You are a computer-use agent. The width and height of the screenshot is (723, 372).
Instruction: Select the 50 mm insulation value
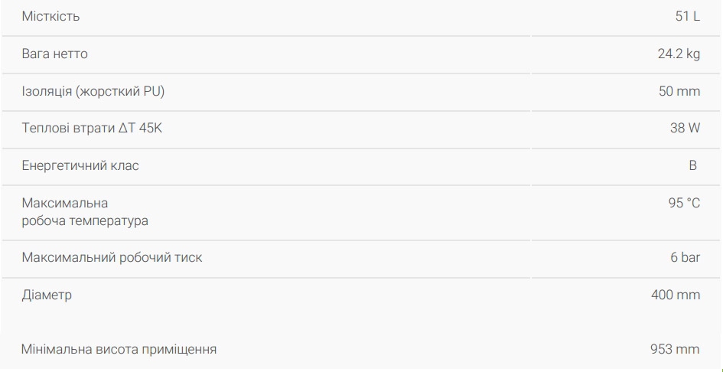click(679, 92)
